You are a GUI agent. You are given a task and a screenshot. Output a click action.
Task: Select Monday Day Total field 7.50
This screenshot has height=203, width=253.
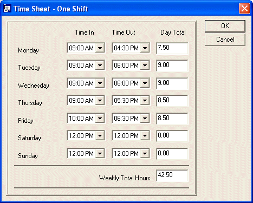click(x=172, y=48)
